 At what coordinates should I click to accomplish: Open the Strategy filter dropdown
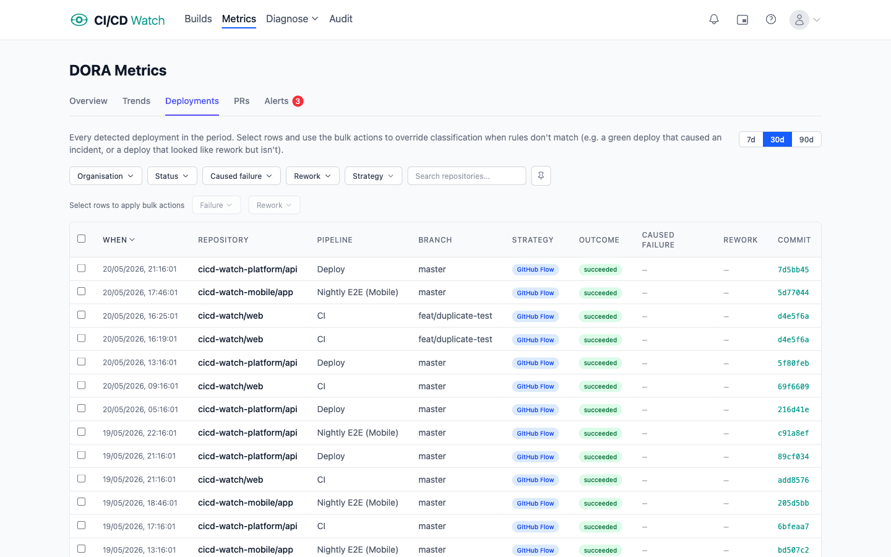coord(373,176)
